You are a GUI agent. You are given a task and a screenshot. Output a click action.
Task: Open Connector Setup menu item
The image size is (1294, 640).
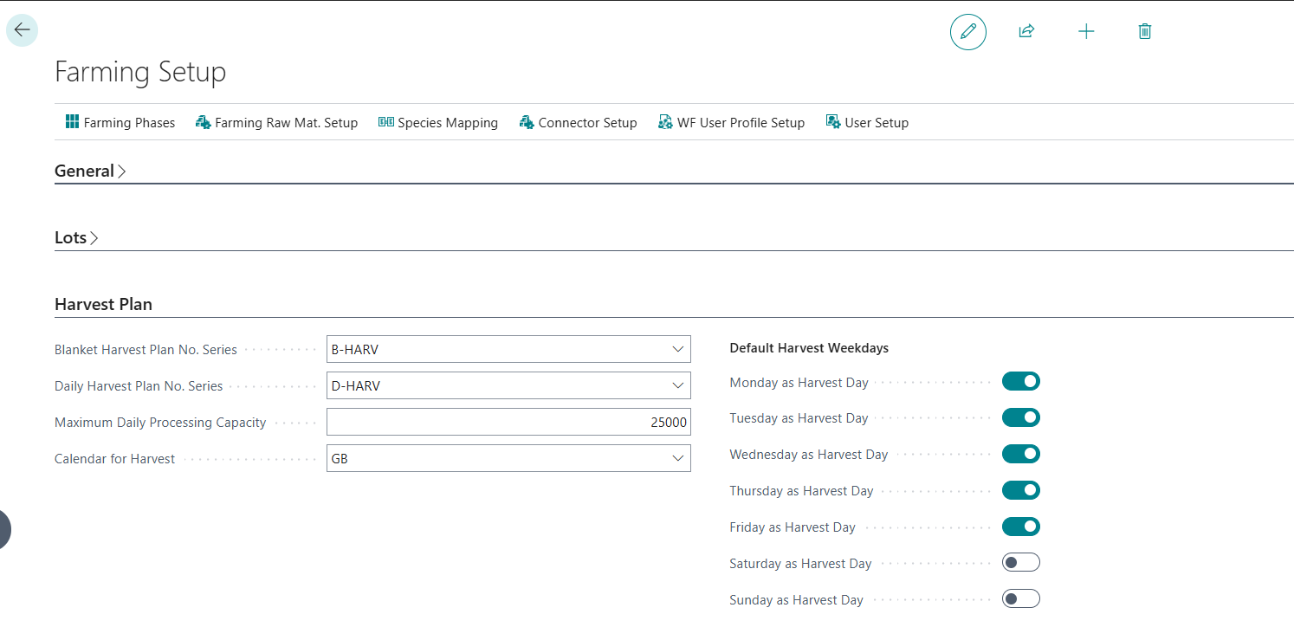[x=579, y=123]
